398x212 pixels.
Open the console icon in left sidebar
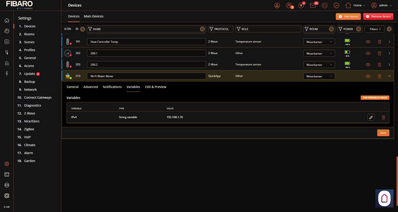pyautogui.click(x=7, y=175)
